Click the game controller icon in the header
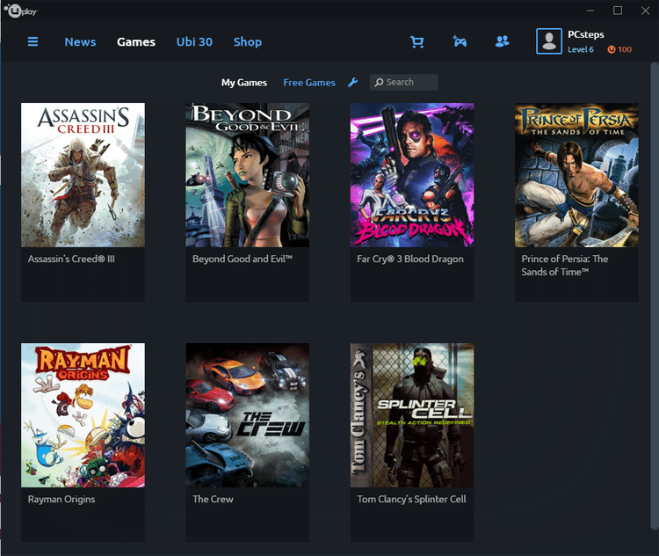The image size is (659, 556). (460, 41)
